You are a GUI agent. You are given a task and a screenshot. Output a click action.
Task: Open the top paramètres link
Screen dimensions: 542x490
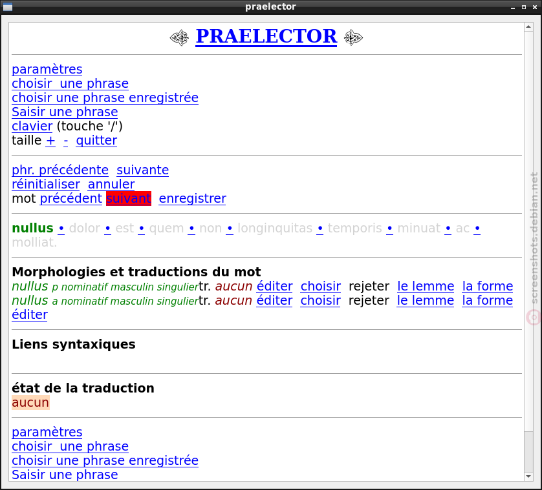(x=47, y=69)
